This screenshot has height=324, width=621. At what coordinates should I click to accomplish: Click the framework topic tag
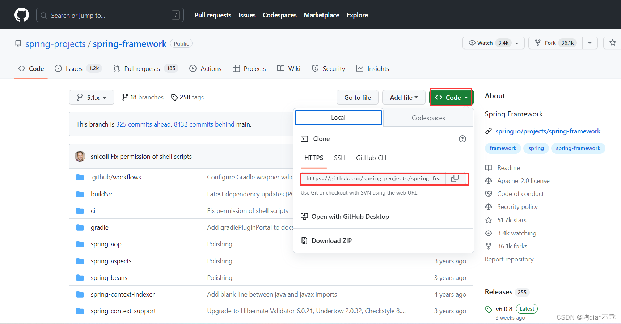coord(503,148)
